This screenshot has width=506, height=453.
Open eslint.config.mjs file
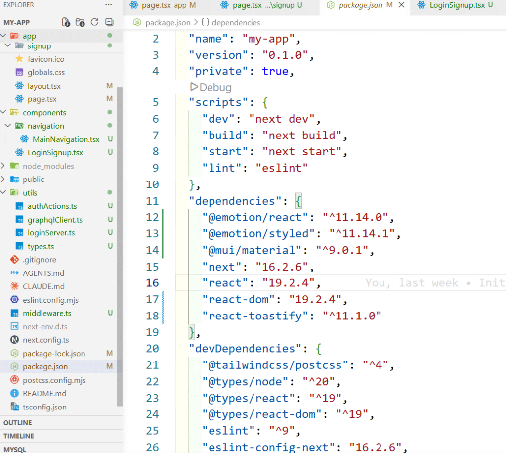click(51, 300)
